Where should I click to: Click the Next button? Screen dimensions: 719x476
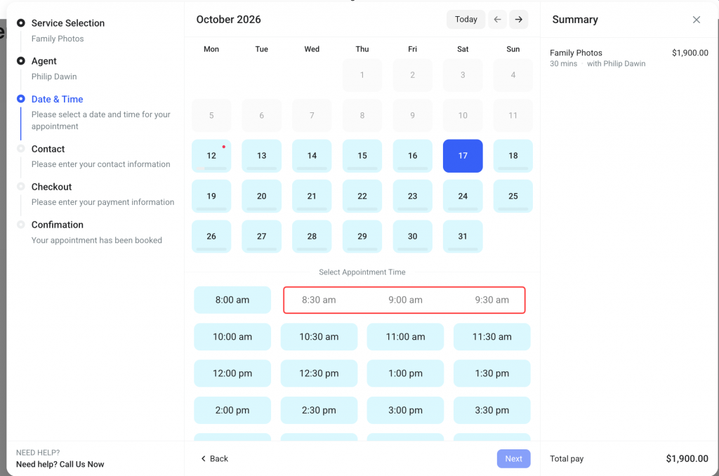(x=513, y=458)
